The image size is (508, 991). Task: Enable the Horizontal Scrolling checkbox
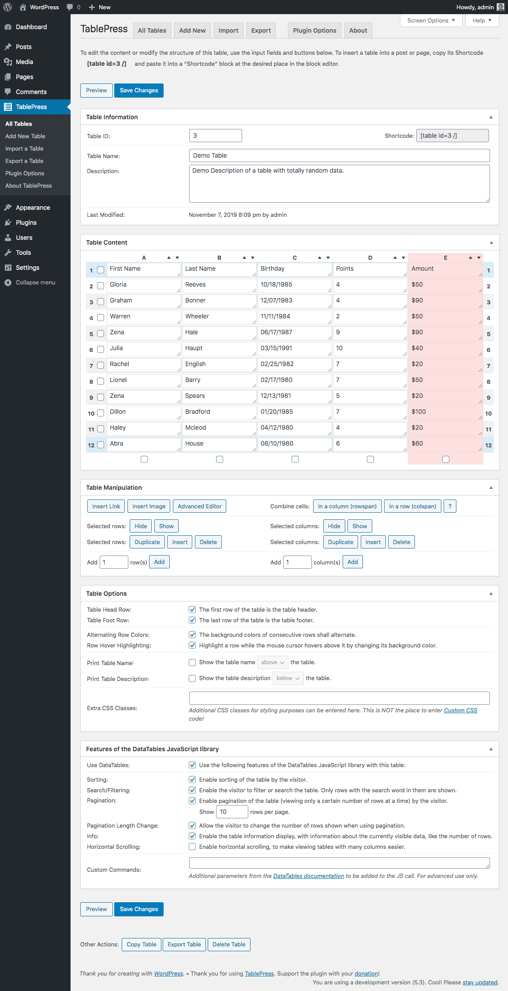point(192,847)
